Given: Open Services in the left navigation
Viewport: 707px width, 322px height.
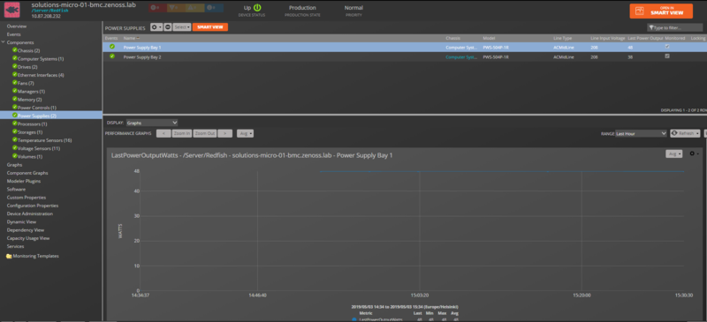Looking at the screenshot, I should point(15,246).
